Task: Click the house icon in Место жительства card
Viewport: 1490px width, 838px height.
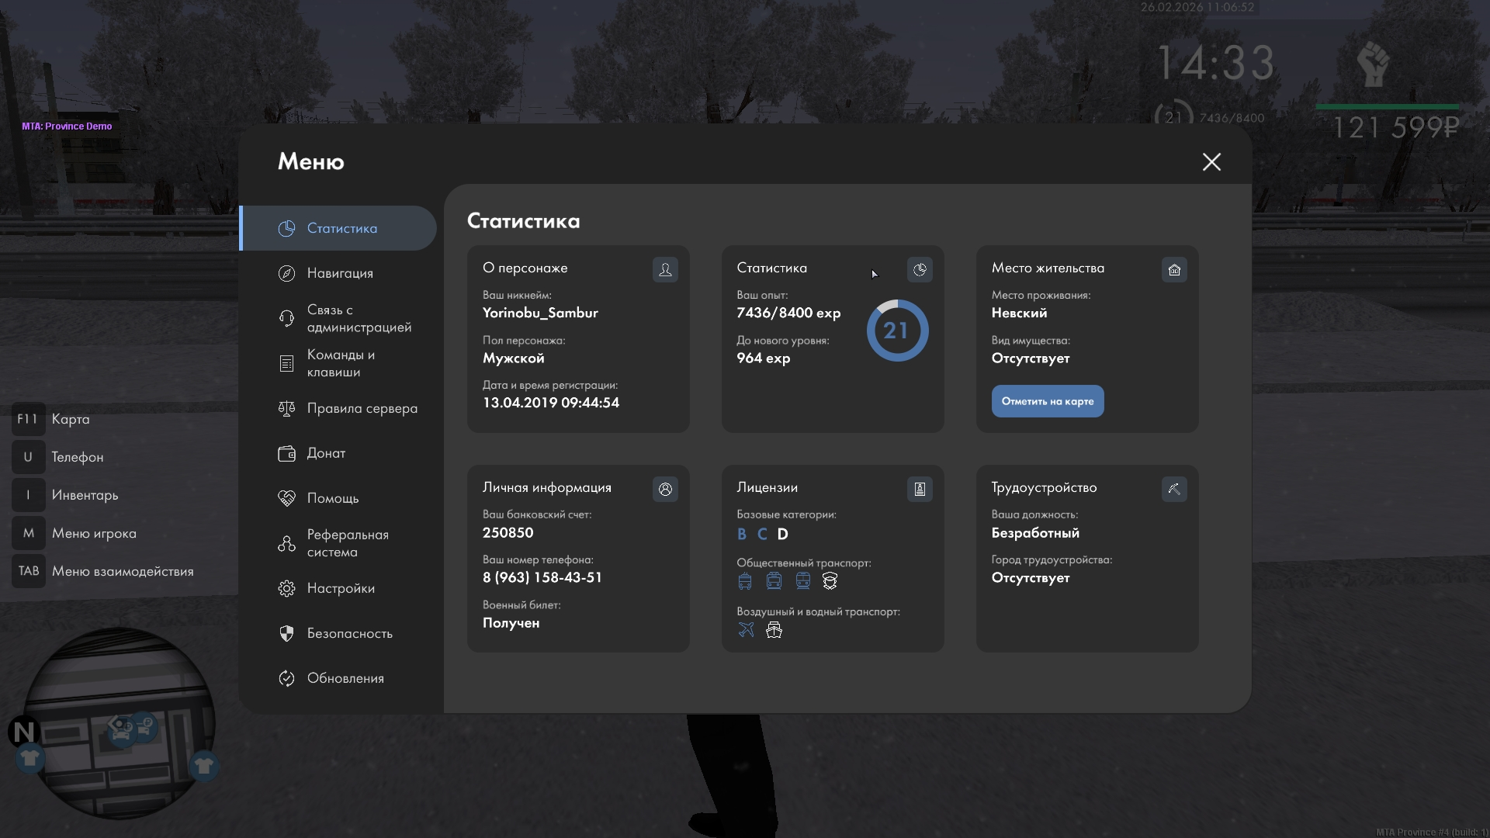Action: tap(1174, 269)
